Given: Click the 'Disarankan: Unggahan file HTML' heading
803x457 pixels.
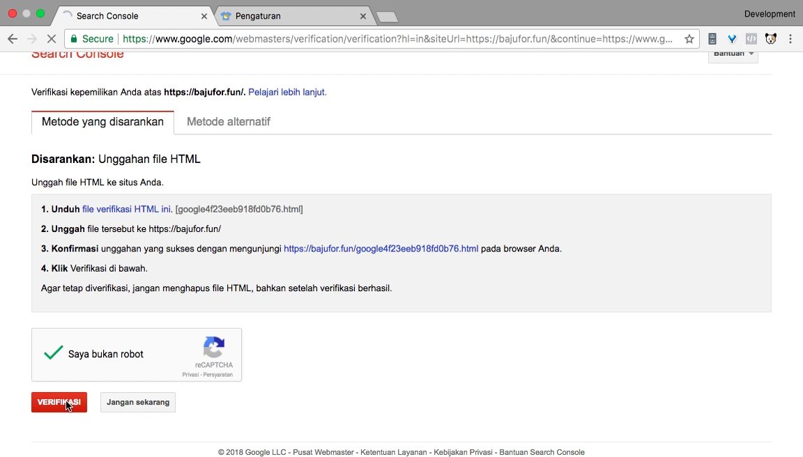Looking at the screenshot, I should point(116,159).
